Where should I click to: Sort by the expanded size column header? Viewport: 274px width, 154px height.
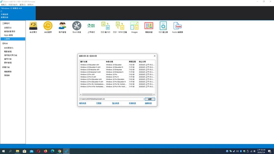click(133, 62)
